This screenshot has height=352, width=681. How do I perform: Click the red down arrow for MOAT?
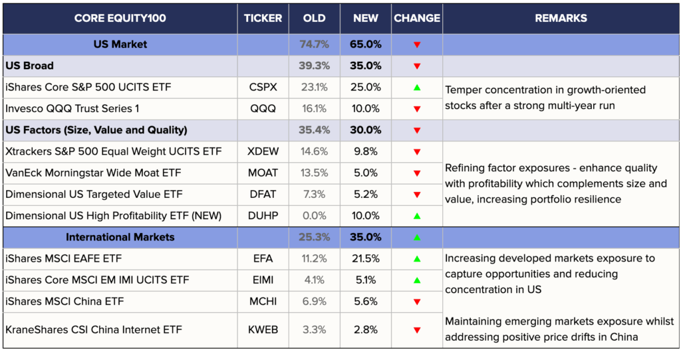(417, 173)
